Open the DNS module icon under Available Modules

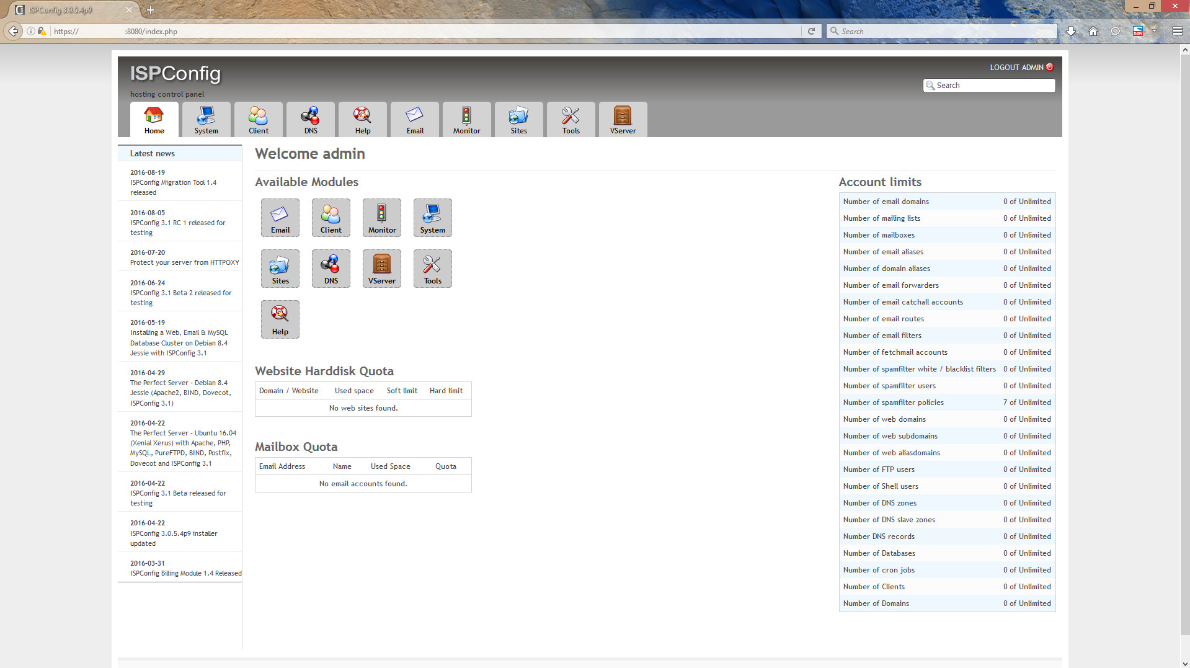click(x=331, y=269)
